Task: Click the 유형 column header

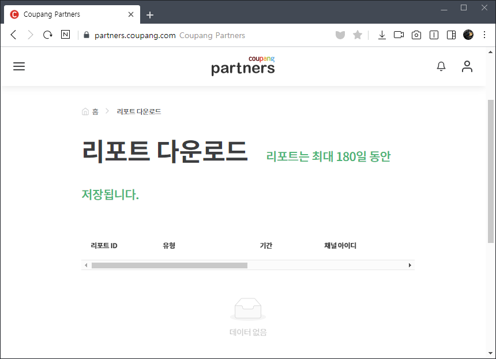Action: point(169,246)
